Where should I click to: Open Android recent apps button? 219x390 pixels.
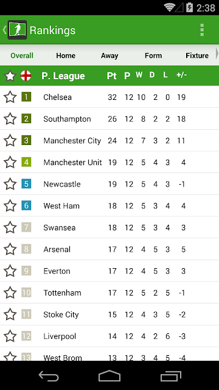[170, 375]
